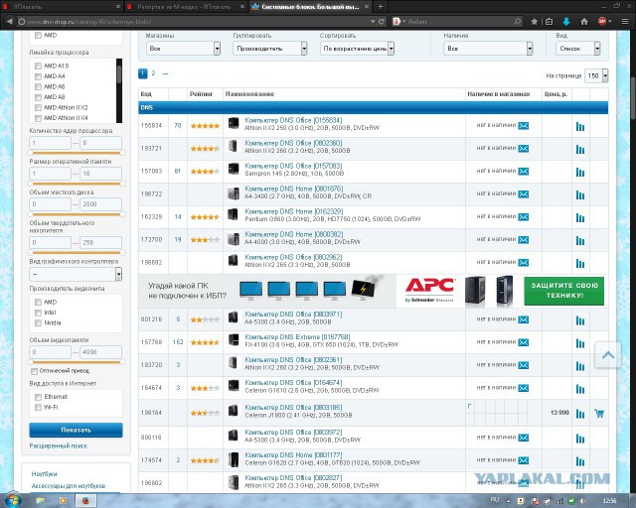Click notify envelope icon for item 186722

(x=524, y=194)
